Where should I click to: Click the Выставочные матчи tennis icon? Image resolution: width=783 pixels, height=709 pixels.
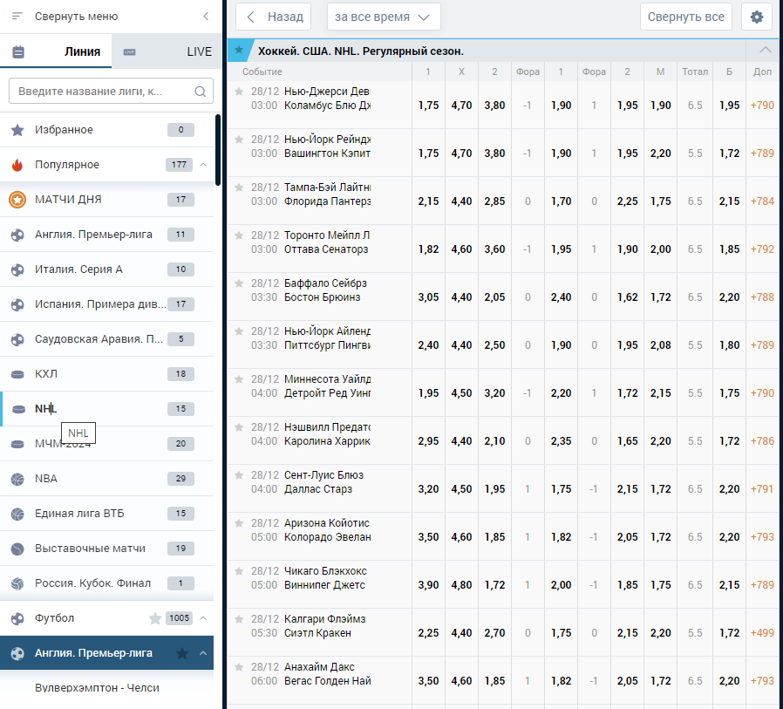(17, 549)
